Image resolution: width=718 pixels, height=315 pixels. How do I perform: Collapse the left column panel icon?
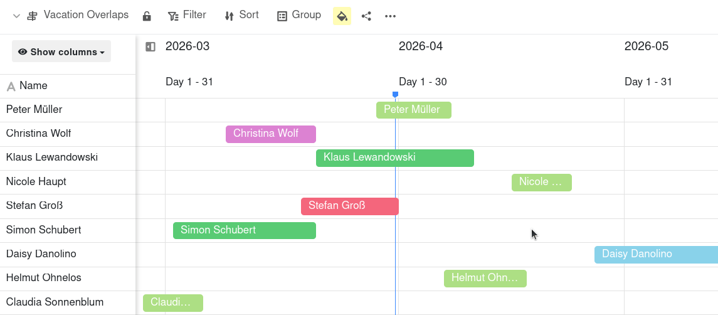[150, 46]
